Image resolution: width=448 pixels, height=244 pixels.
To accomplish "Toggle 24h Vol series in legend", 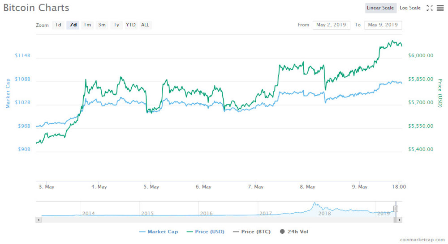I will point(294,232).
